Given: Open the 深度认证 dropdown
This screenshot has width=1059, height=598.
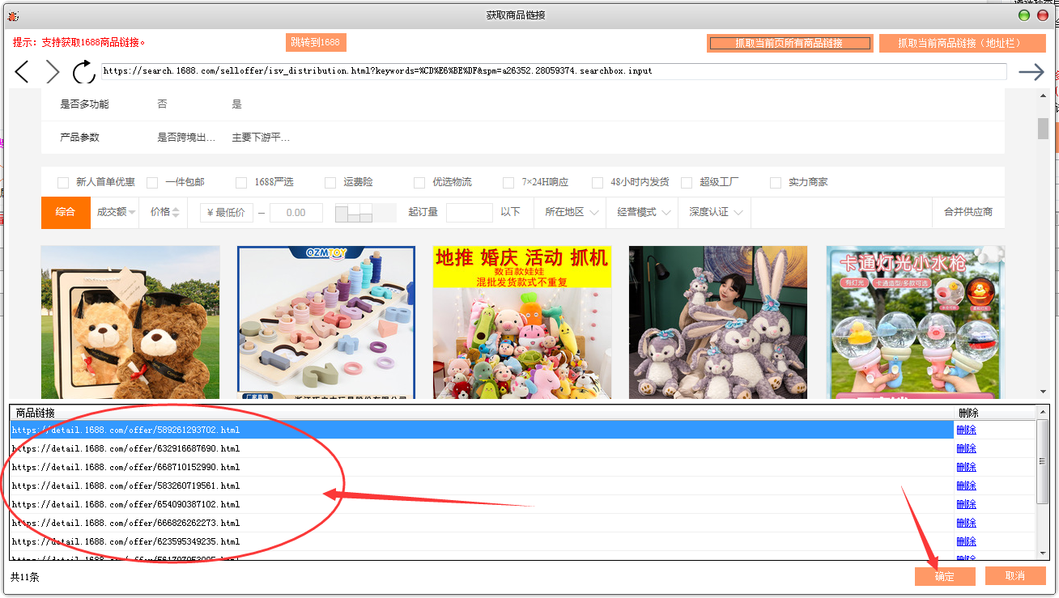Looking at the screenshot, I should [716, 212].
